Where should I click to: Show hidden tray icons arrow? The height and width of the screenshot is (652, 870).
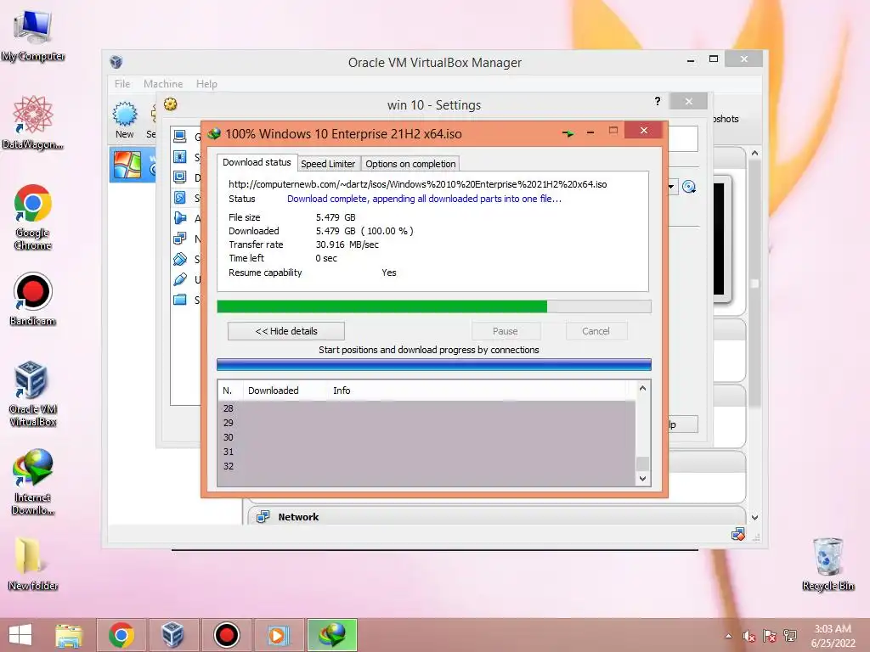point(728,637)
